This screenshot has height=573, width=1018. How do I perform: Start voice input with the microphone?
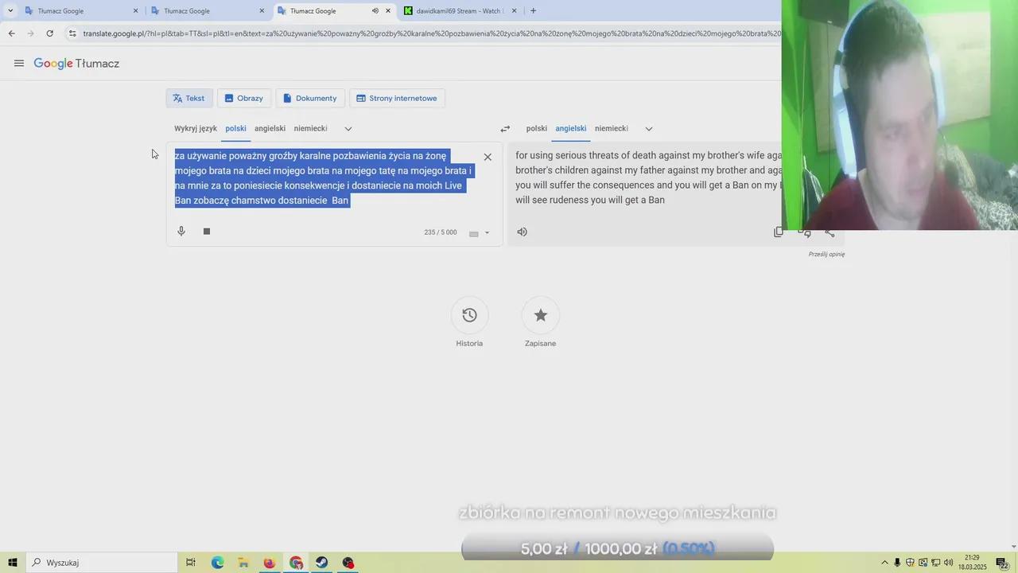(181, 232)
